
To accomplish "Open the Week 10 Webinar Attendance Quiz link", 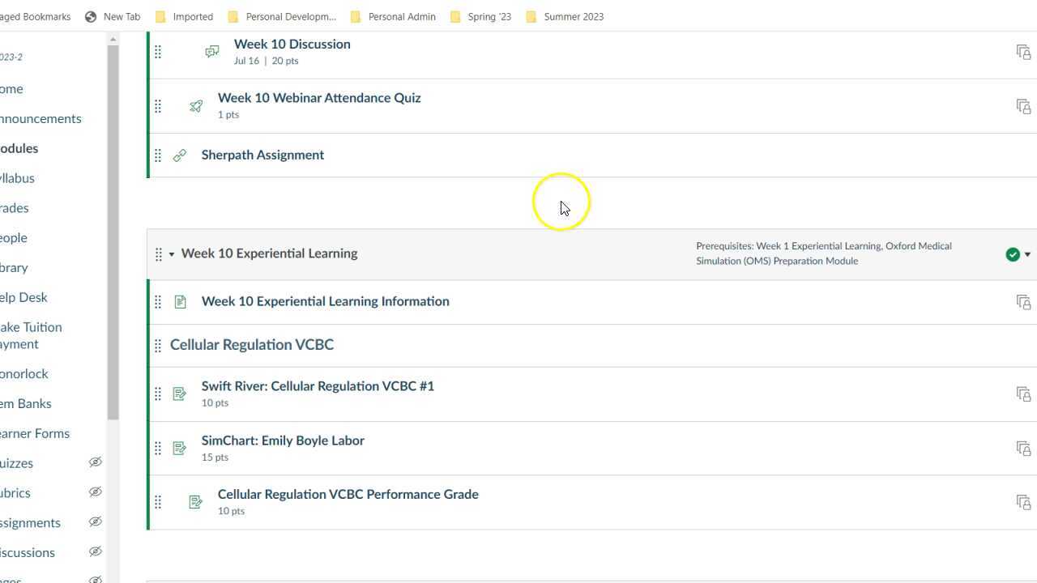I will [319, 98].
